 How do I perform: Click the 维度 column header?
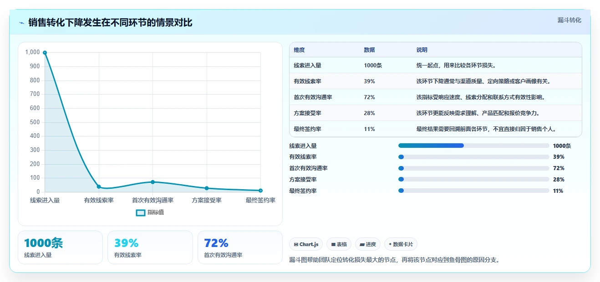pos(300,50)
